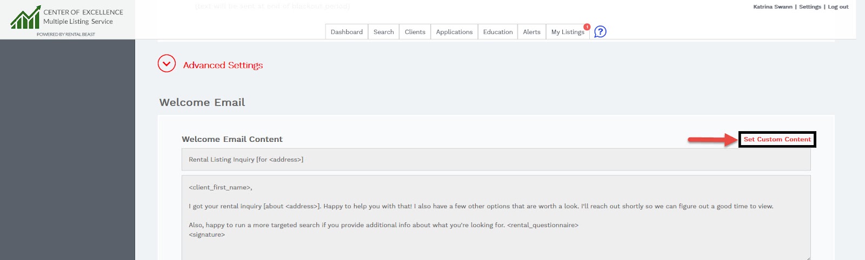
Task: Click the Set Custom Content link
Action: (x=777, y=139)
